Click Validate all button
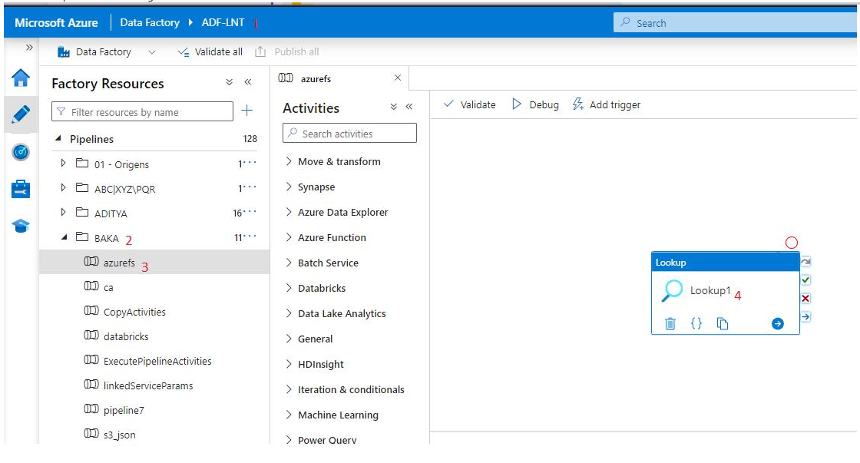This screenshot has width=860, height=463. point(210,52)
